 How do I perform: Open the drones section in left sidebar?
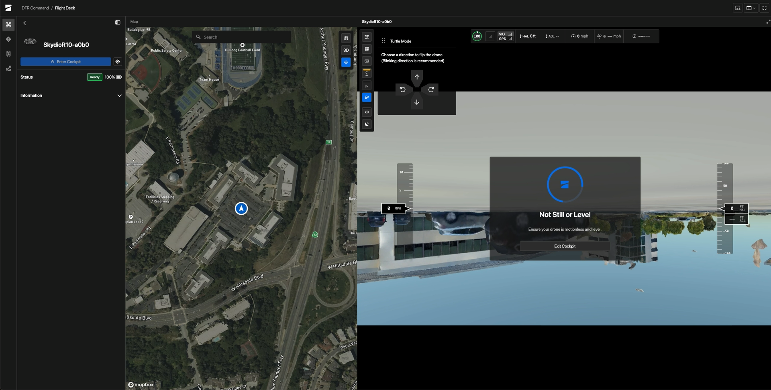tap(8, 25)
